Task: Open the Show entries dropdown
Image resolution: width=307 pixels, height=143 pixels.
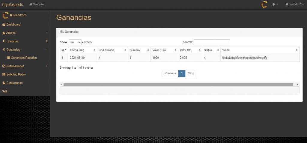Action: point(75,42)
